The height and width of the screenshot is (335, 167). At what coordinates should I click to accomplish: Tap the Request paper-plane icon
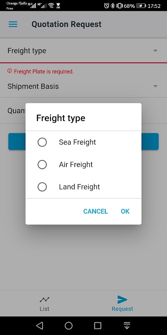122,299
